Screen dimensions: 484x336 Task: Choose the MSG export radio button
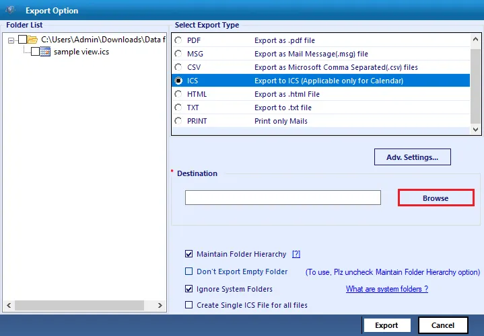(178, 54)
